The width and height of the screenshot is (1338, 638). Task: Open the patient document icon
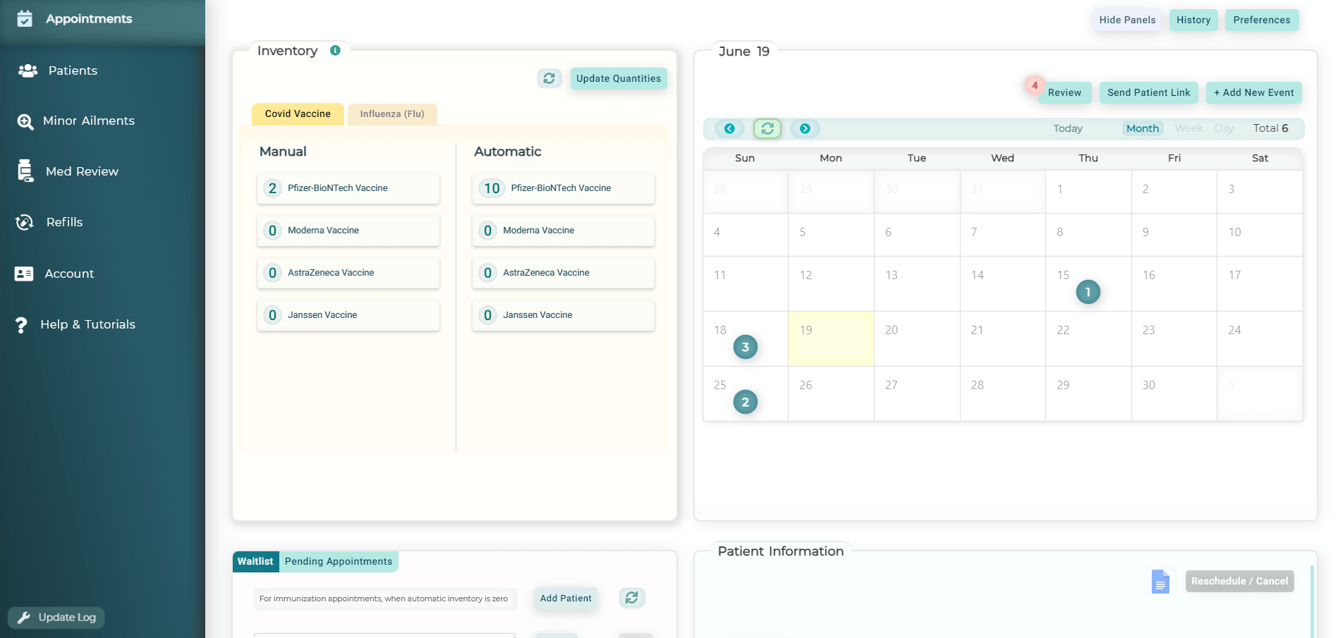coord(1160,582)
